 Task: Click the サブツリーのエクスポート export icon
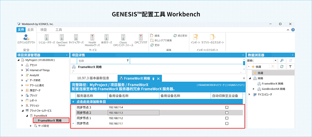coord(212,37)
